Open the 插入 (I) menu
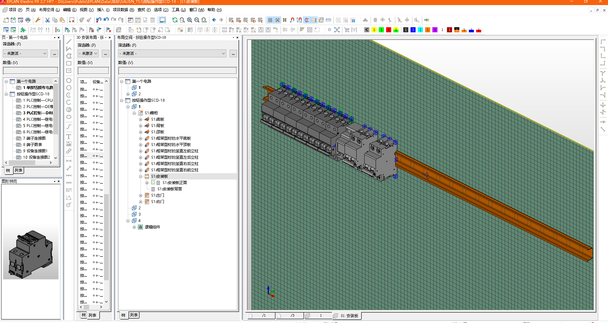This screenshot has height=323, width=608. pos(103,10)
